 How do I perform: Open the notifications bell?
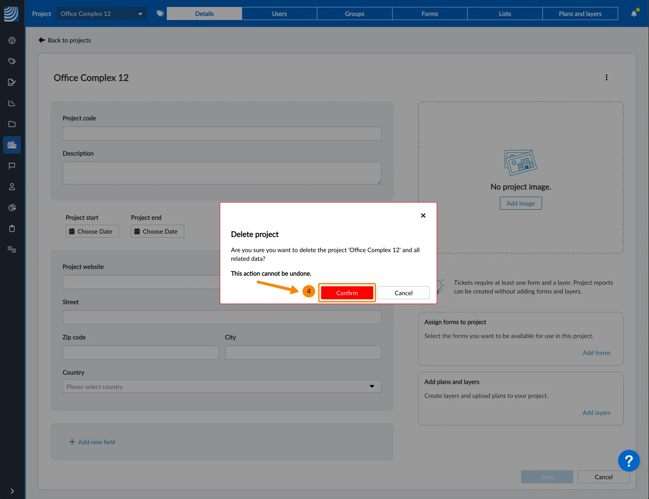point(634,13)
